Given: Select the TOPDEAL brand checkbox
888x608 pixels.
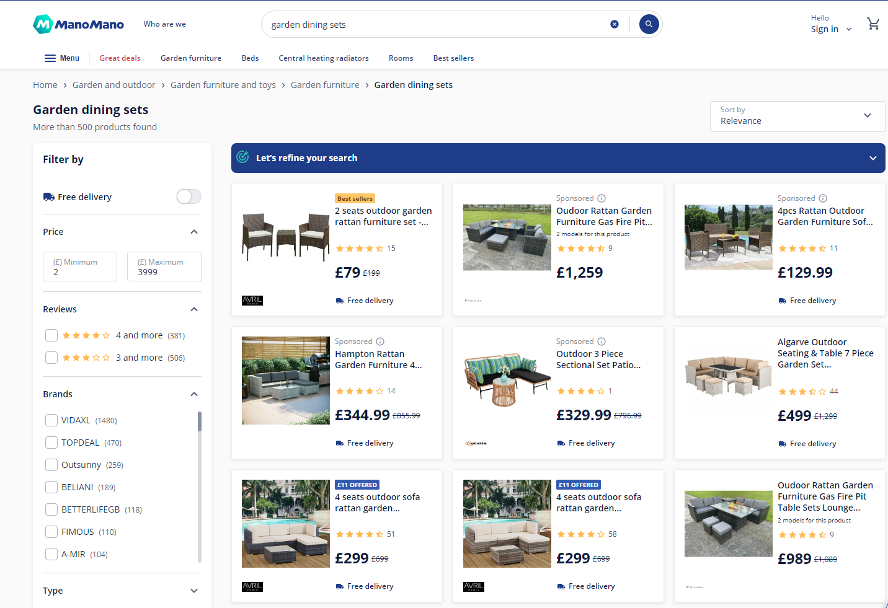Looking at the screenshot, I should (x=51, y=443).
